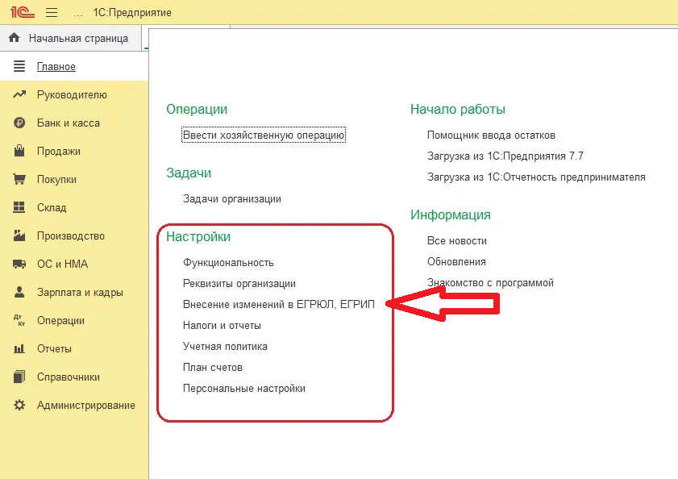Viewport: 678px width, 479px height.
Task: Click the Покупки cart icon
Action: pyautogui.click(x=20, y=180)
